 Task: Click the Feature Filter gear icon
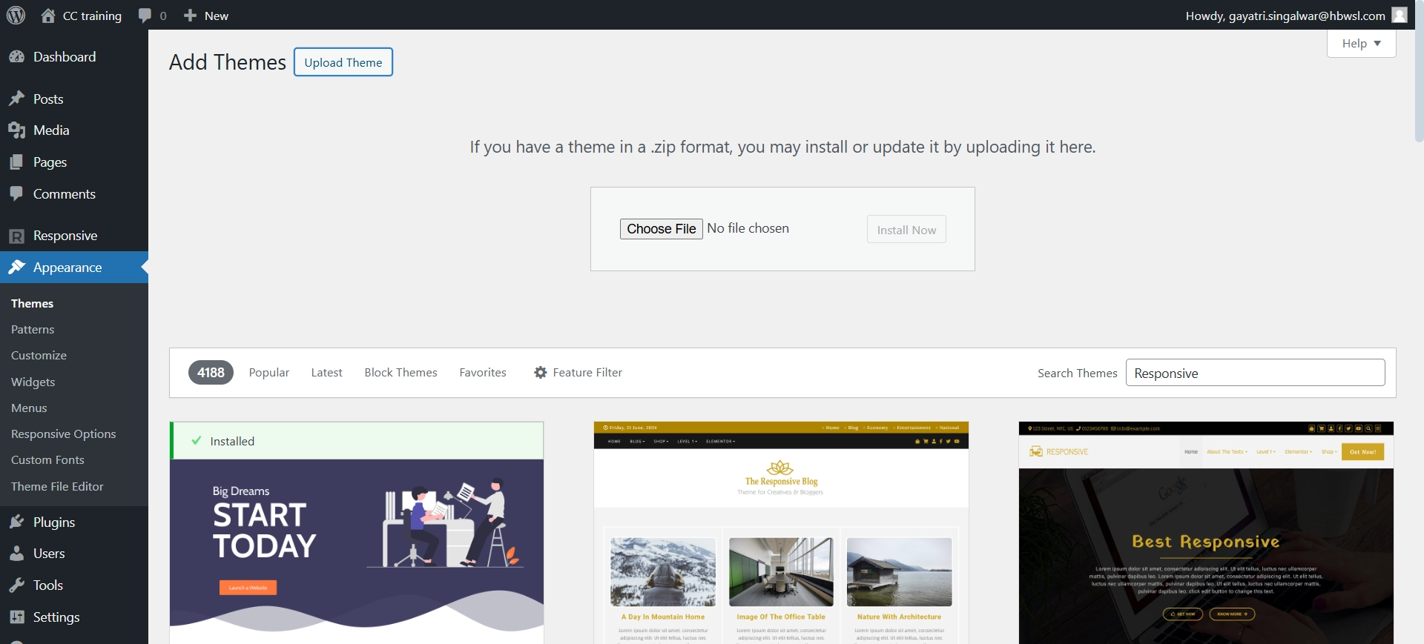pyautogui.click(x=541, y=373)
